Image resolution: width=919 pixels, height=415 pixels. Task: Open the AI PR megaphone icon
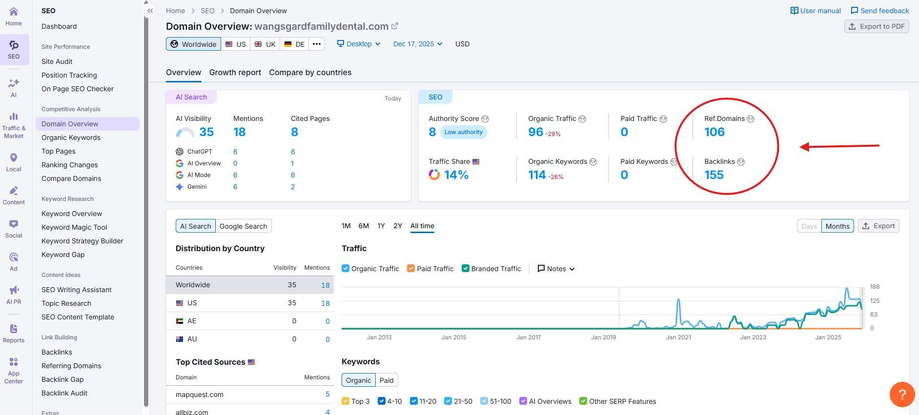tap(14, 290)
